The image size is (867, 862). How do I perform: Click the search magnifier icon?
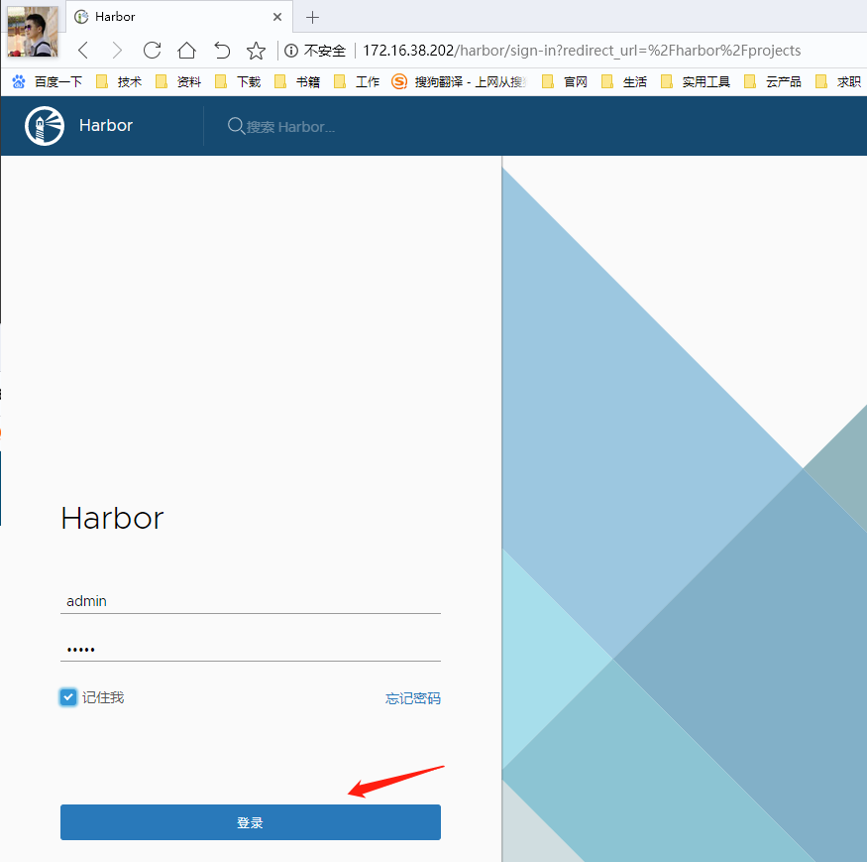coord(236,126)
